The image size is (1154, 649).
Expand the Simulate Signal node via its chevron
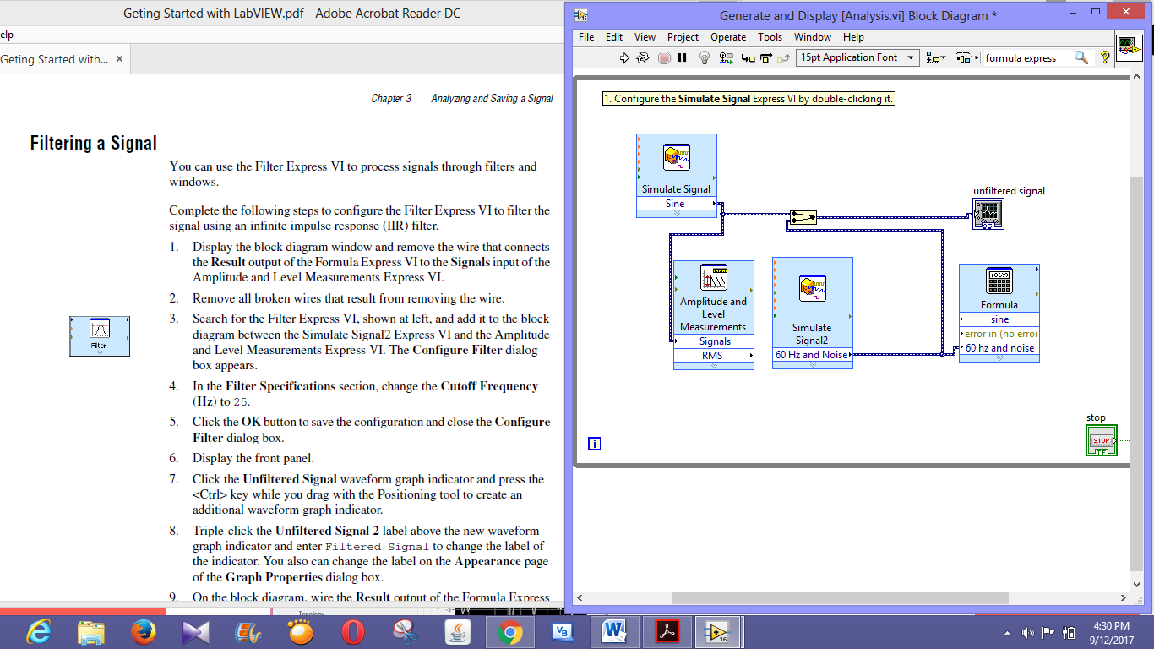pyautogui.click(x=676, y=214)
